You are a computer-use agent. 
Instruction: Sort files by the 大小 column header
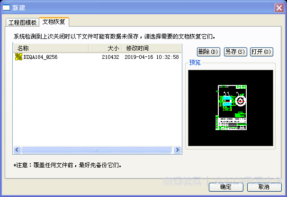105,48
